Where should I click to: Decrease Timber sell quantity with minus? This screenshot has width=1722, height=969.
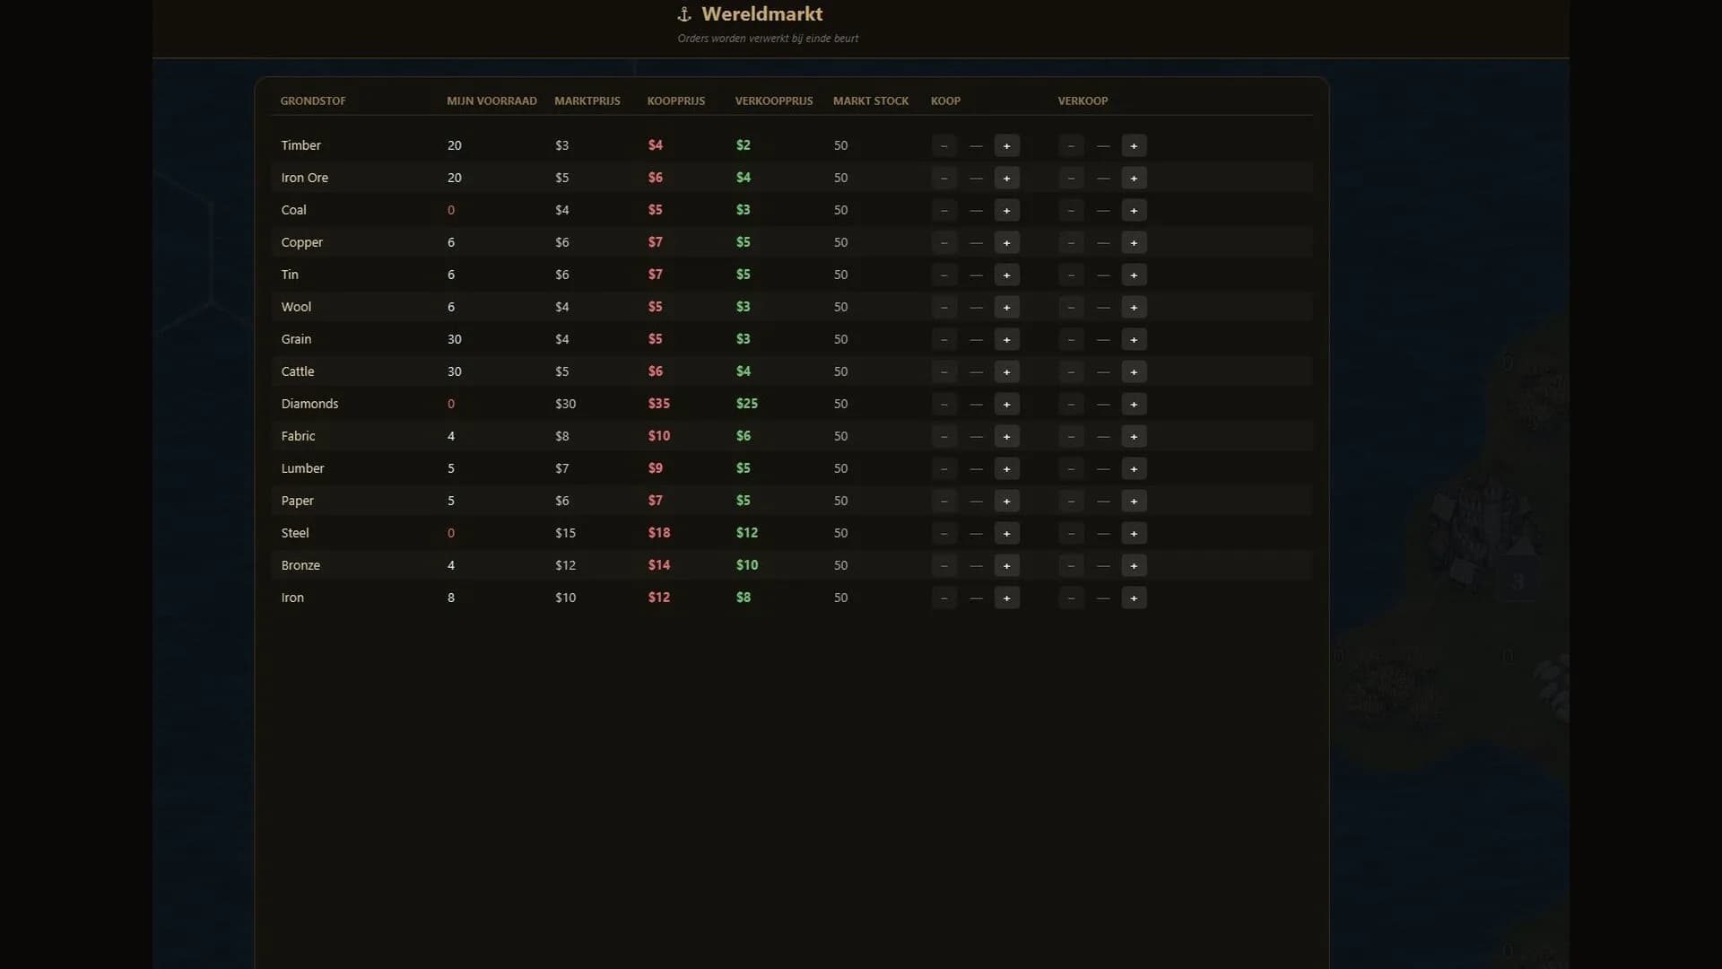tap(1071, 145)
